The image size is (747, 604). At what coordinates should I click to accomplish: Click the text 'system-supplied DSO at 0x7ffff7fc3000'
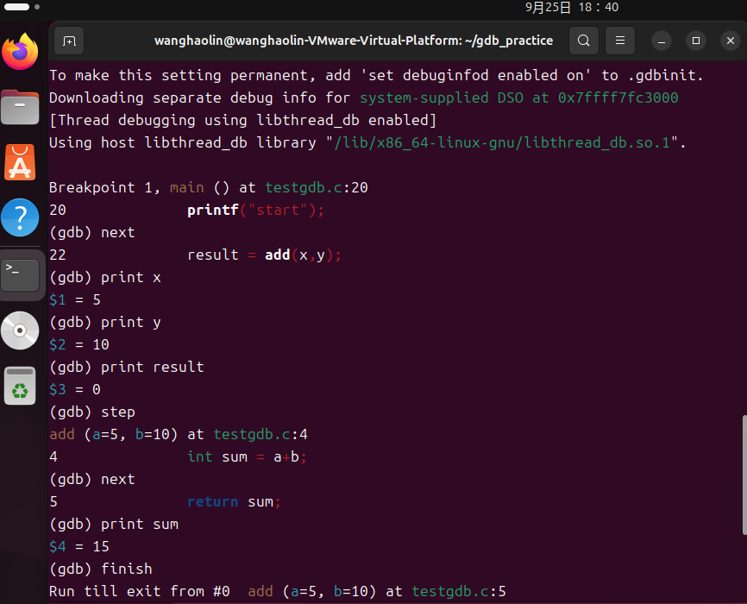tap(518, 98)
